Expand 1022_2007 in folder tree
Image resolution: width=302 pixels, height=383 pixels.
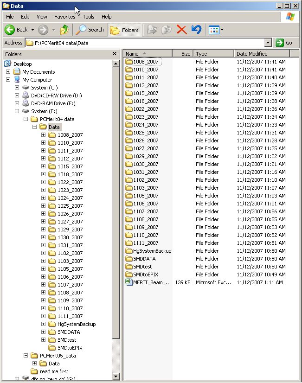pyautogui.click(x=43, y=182)
